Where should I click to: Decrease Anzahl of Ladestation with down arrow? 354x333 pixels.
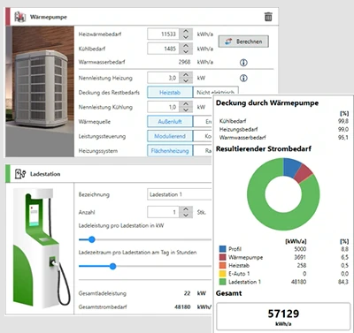click(186, 215)
